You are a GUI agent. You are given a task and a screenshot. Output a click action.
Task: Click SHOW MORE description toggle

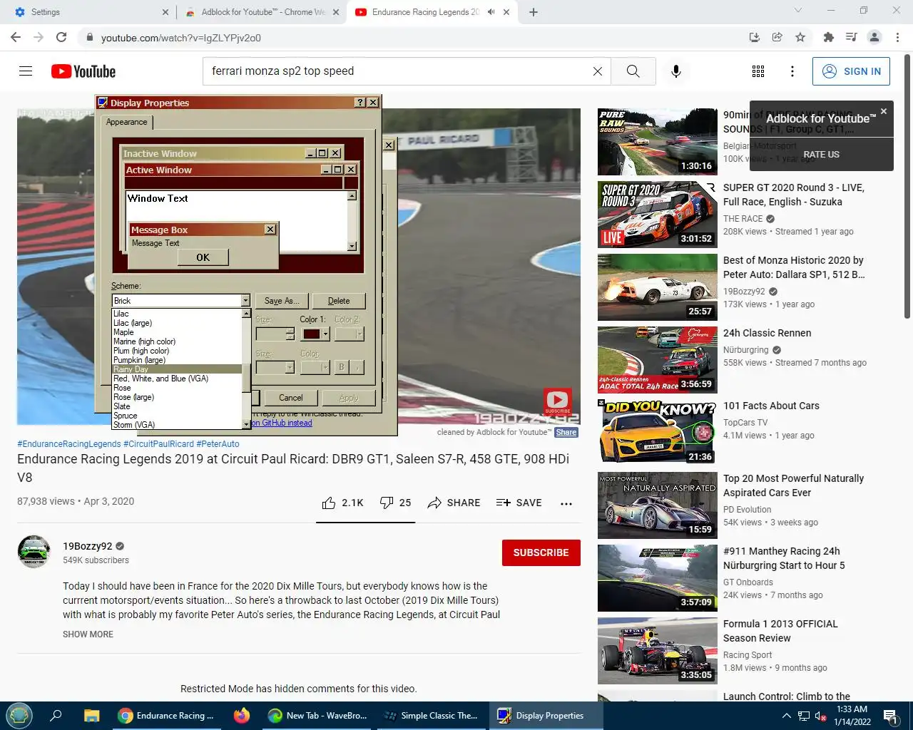click(x=88, y=634)
